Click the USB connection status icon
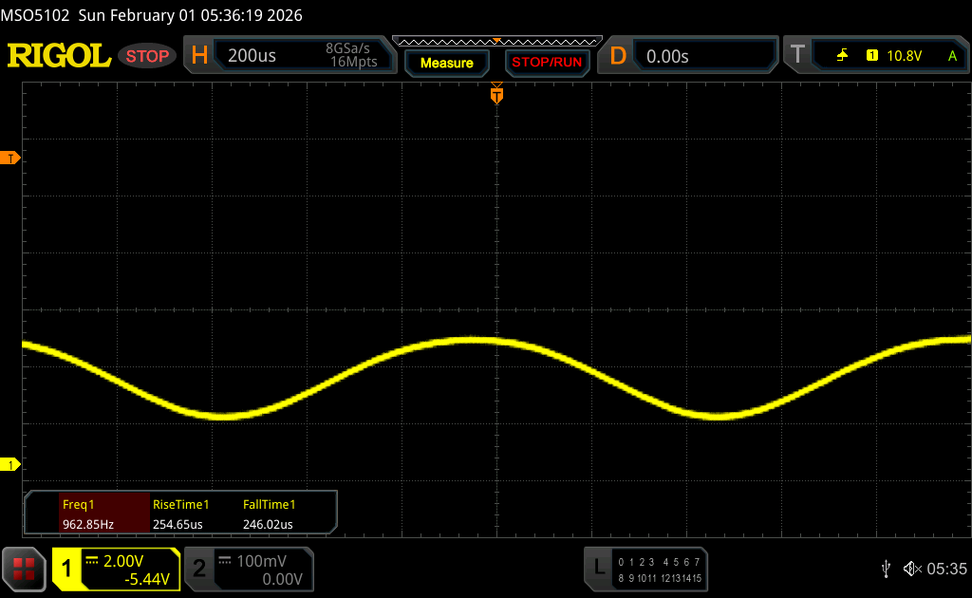 click(x=886, y=569)
